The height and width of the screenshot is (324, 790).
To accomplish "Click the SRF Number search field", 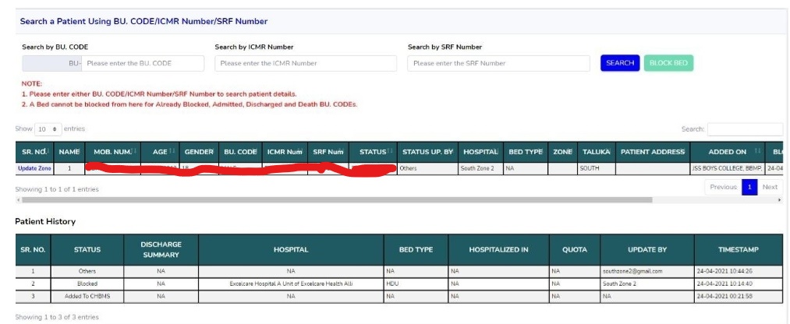I will [x=498, y=63].
